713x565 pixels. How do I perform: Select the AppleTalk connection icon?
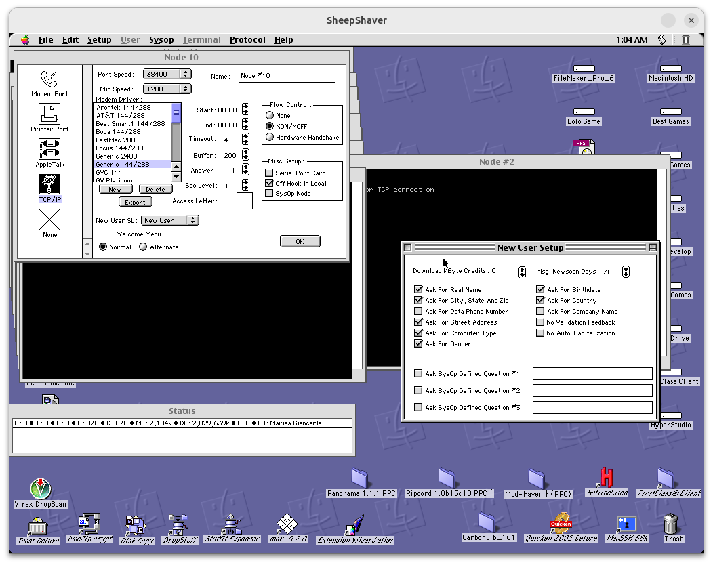49,149
